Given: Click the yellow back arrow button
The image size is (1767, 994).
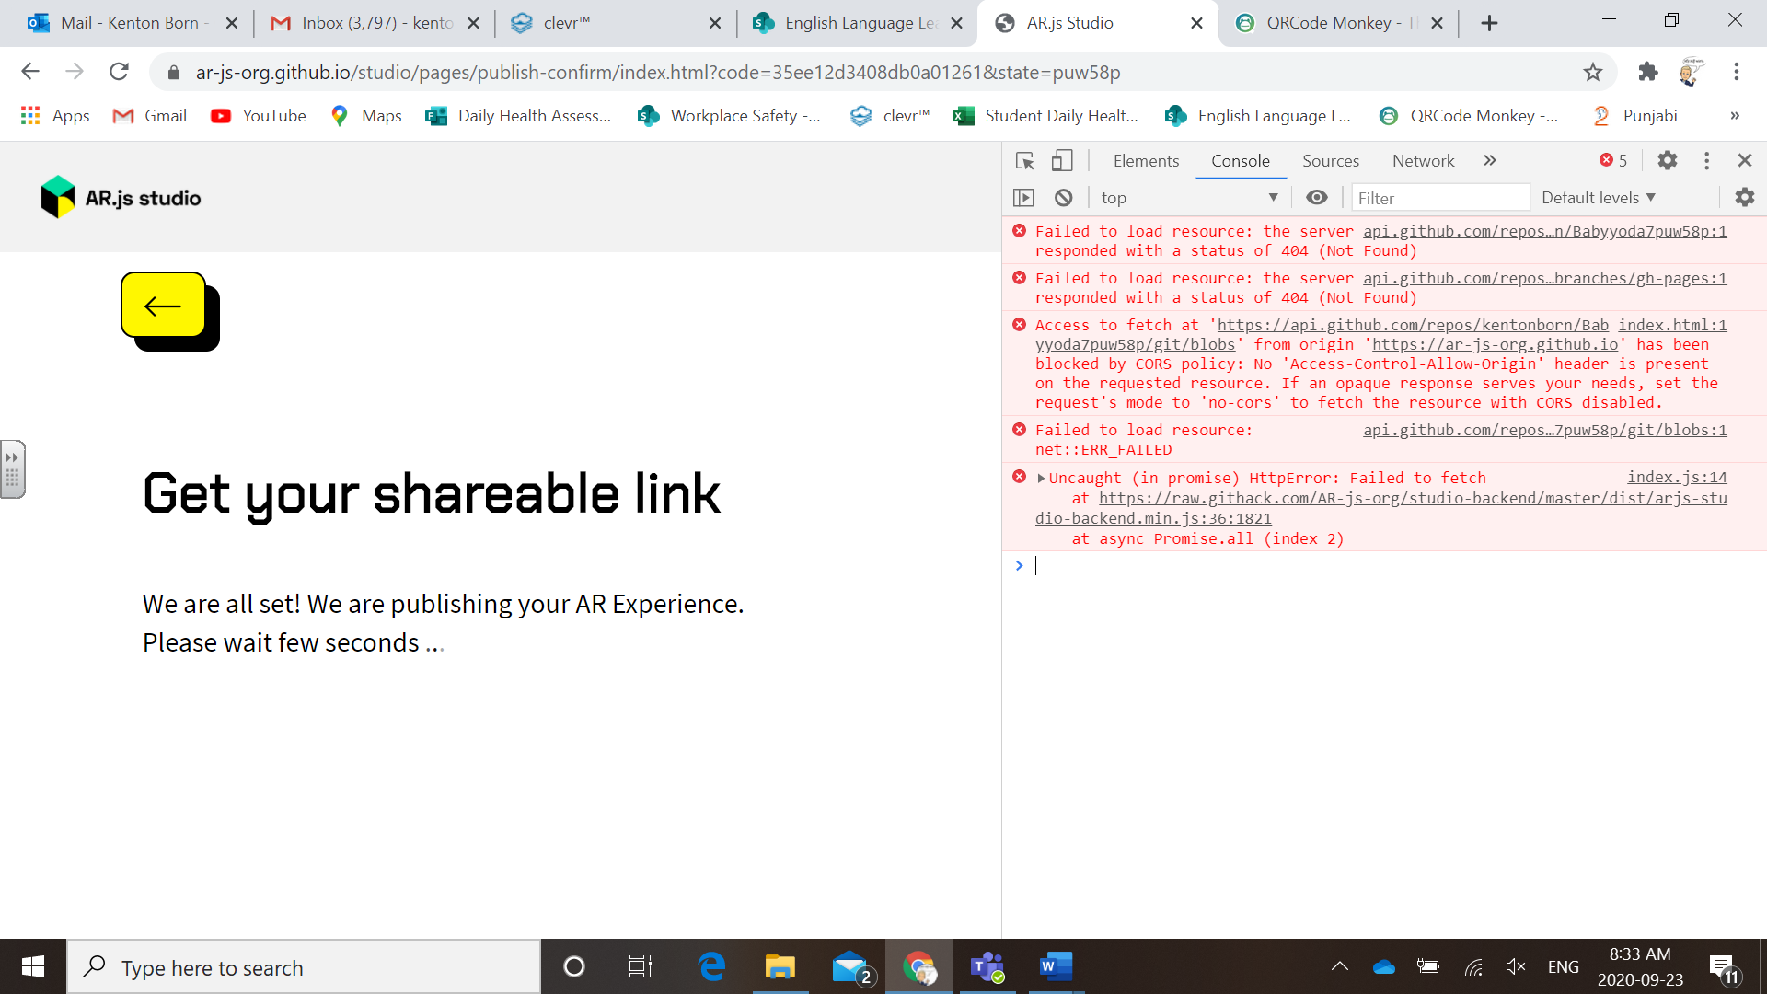Looking at the screenshot, I should click(162, 306).
